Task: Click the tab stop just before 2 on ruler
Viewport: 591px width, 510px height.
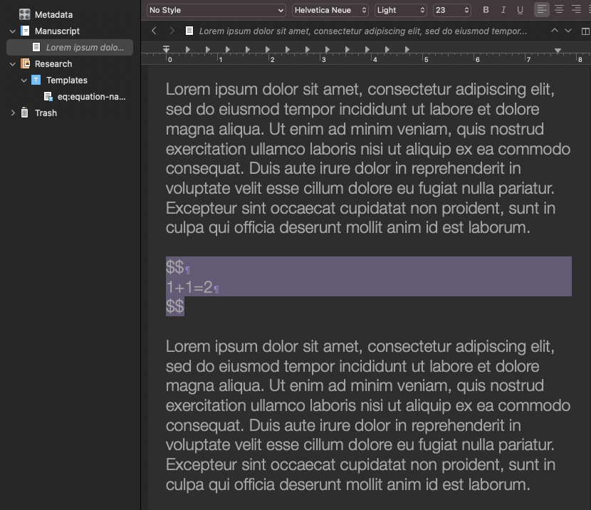Action: pos(268,49)
